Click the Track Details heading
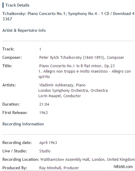135x171 pixels. tap(17, 5)
